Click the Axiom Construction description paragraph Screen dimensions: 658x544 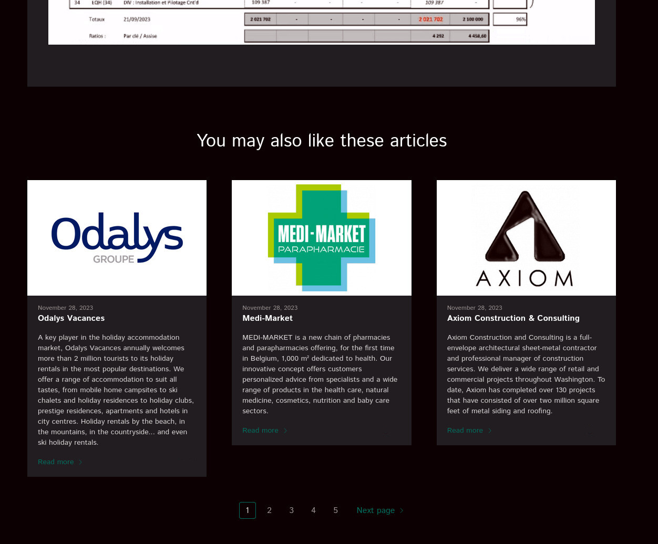click(526, 374)
